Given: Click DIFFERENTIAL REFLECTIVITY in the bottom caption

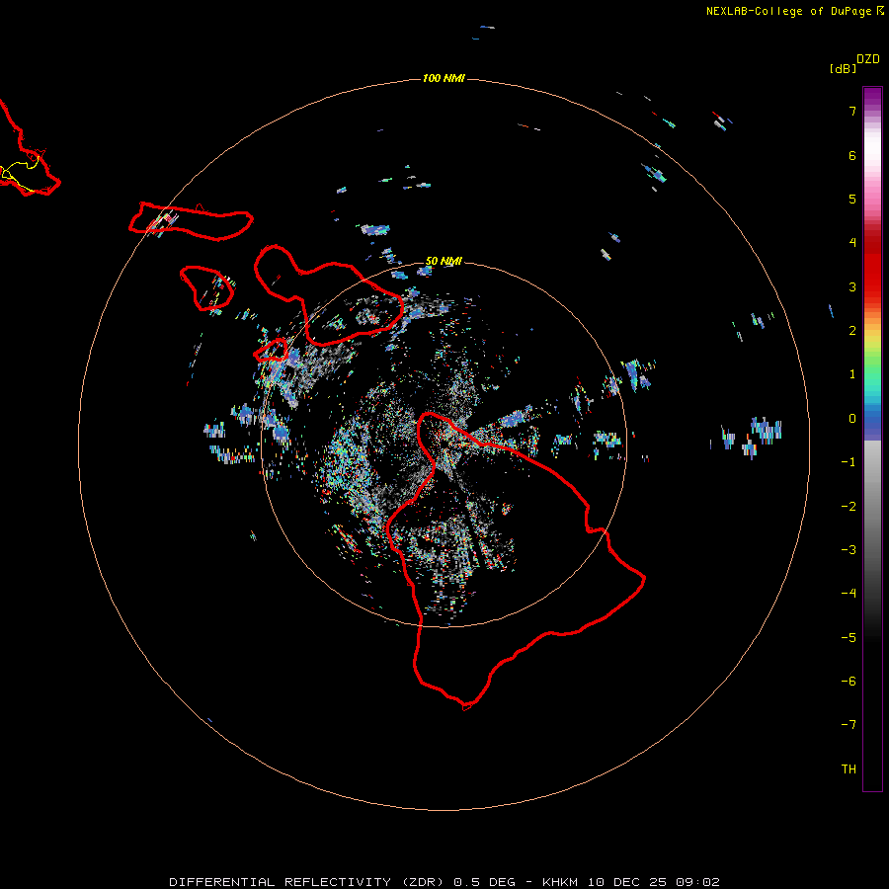Looking at the screenshot, I should click(x=281, y=882).
